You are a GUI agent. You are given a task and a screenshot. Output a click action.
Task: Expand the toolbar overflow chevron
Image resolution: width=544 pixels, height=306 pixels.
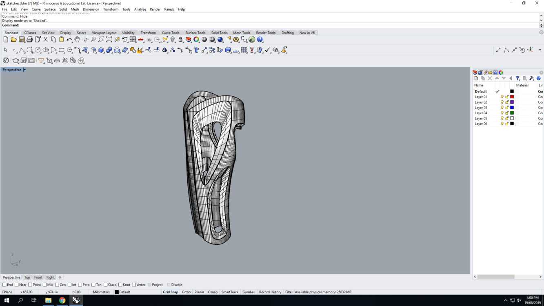click(x=540, y=50)
